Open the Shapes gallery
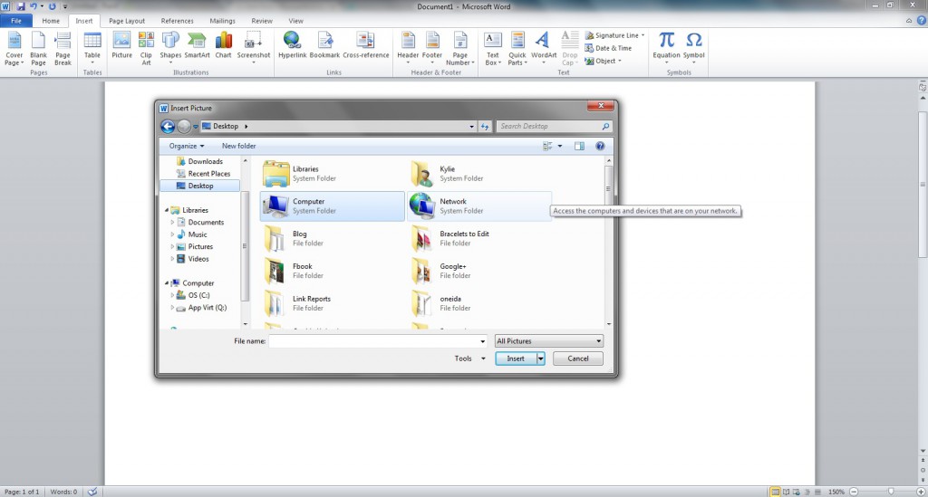The height and width of the screenshot is (497, 928). click(x=170, y=49)
